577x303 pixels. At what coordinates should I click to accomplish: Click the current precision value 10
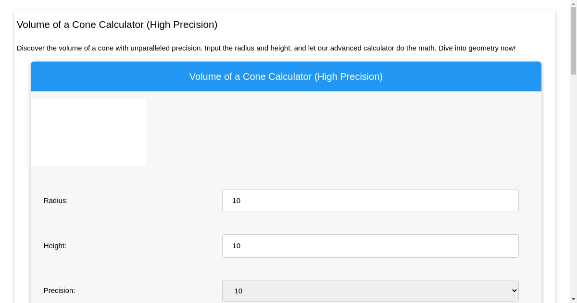tap(239, 290)
